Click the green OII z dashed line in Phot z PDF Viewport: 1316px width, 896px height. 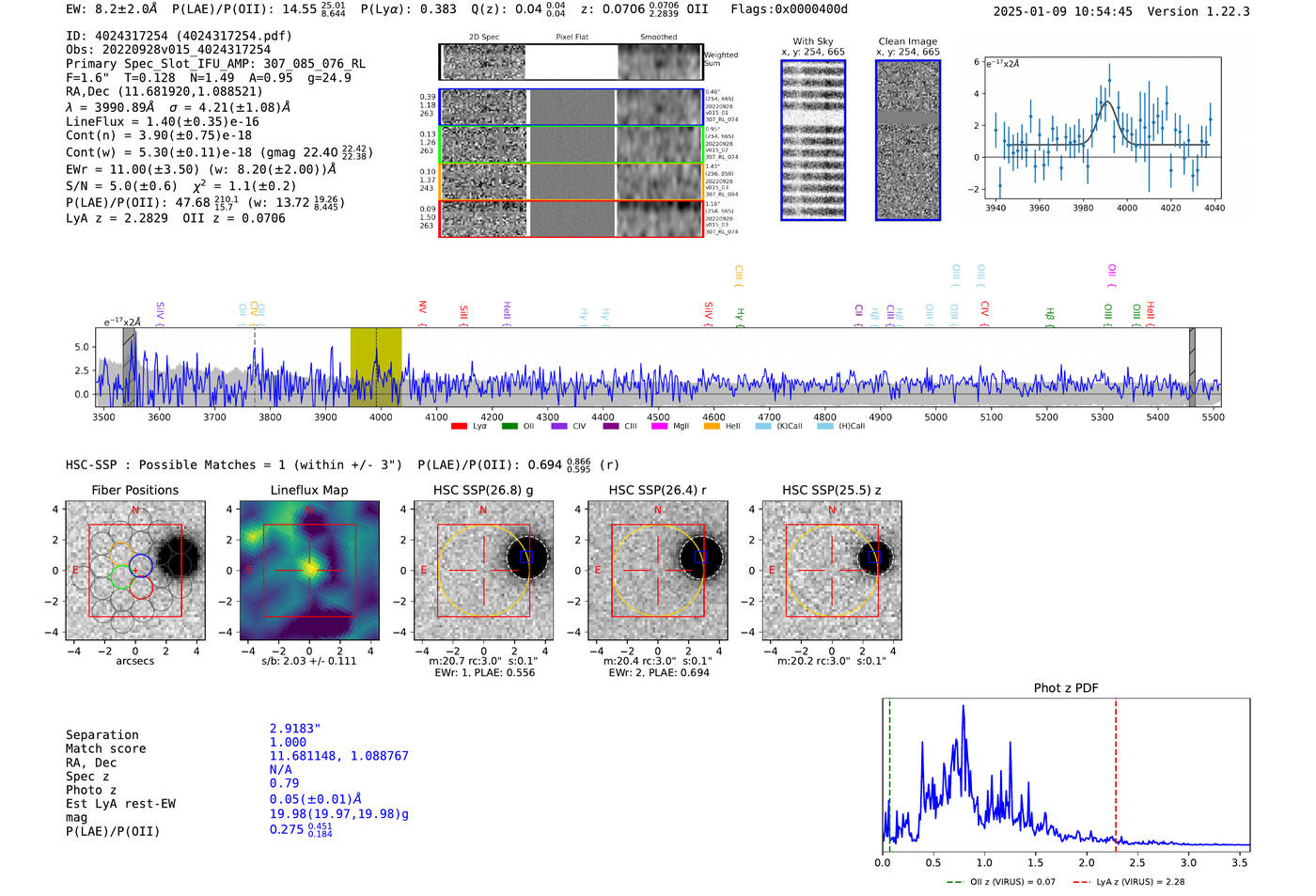coord(889,775)
